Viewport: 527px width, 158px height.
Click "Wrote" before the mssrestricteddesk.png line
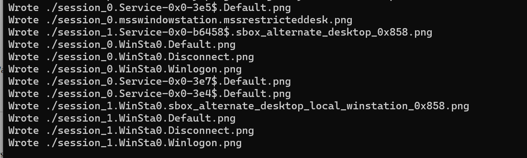23,20
